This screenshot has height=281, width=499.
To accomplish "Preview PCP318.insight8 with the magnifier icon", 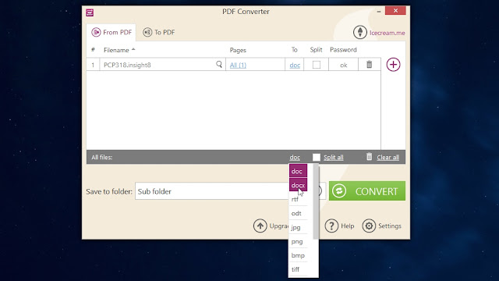I will (x=219, y=64).
